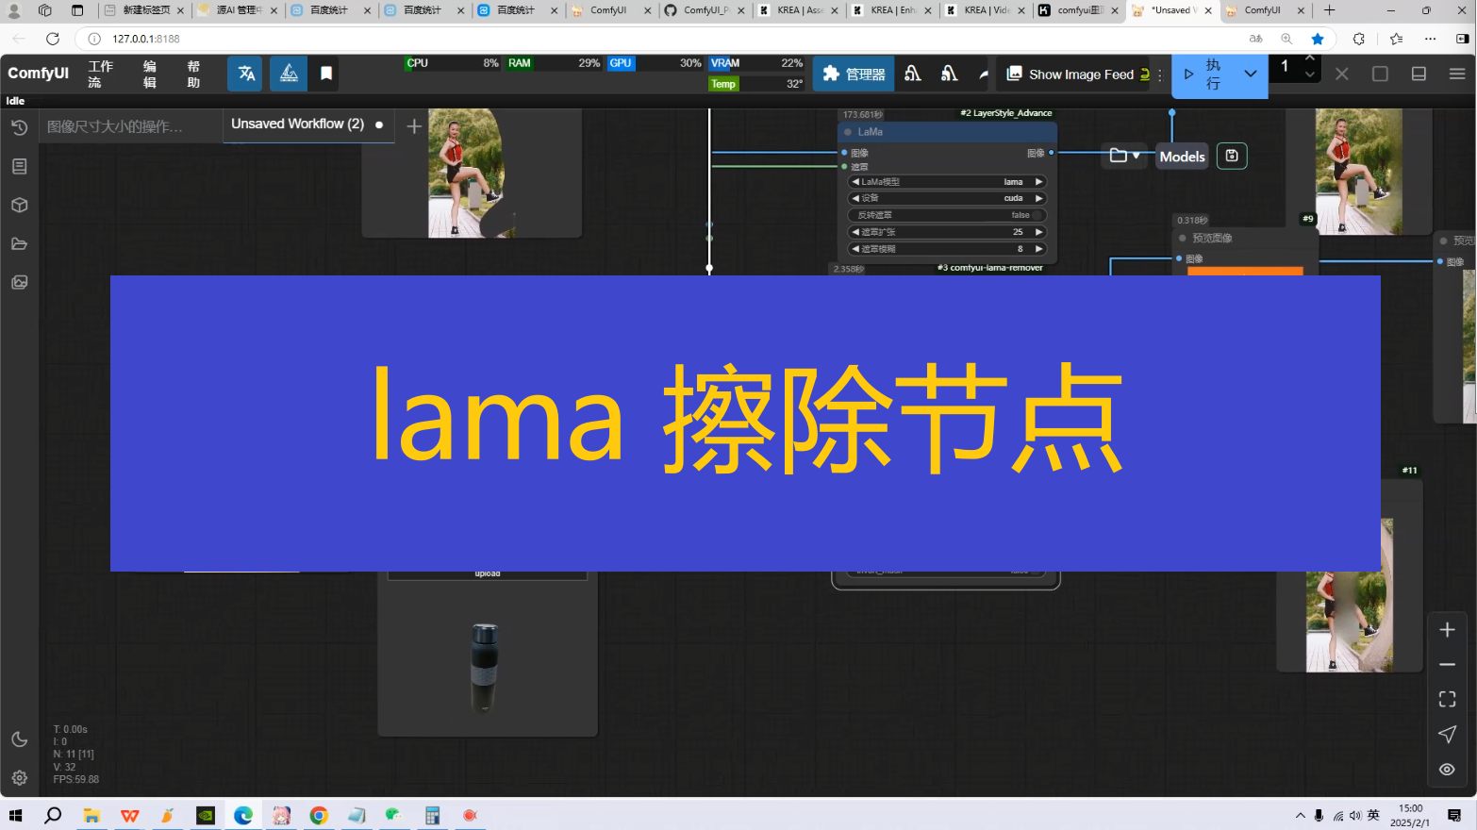Open the browser extensions puzzle icon

1358,39
